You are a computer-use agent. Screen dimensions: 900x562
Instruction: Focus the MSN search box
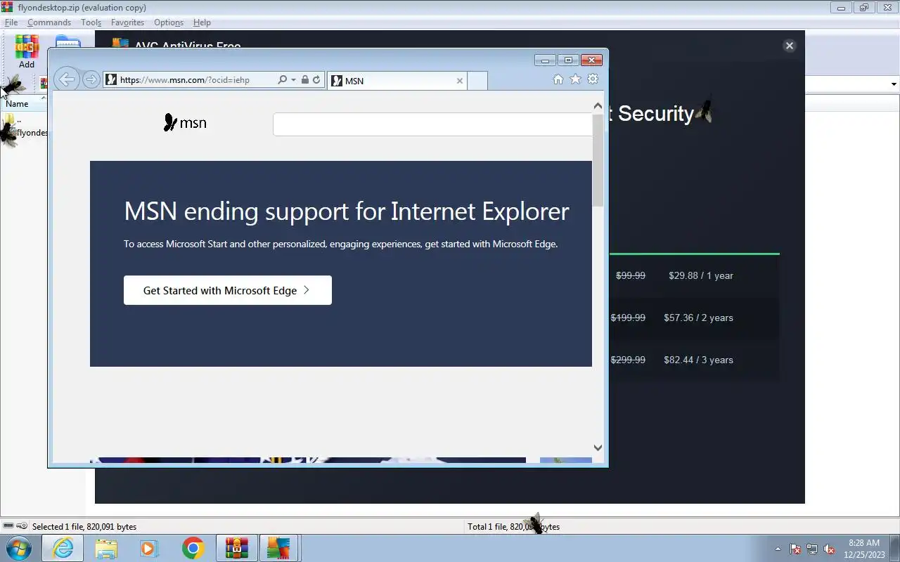[x=432, y=124]
